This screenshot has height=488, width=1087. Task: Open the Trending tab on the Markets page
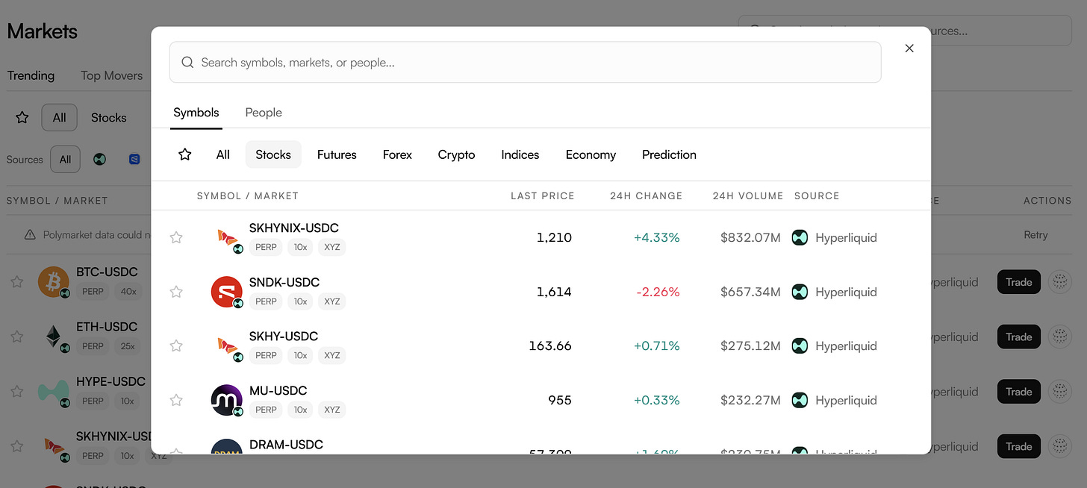pyautogui.click(x=31, y=75)
